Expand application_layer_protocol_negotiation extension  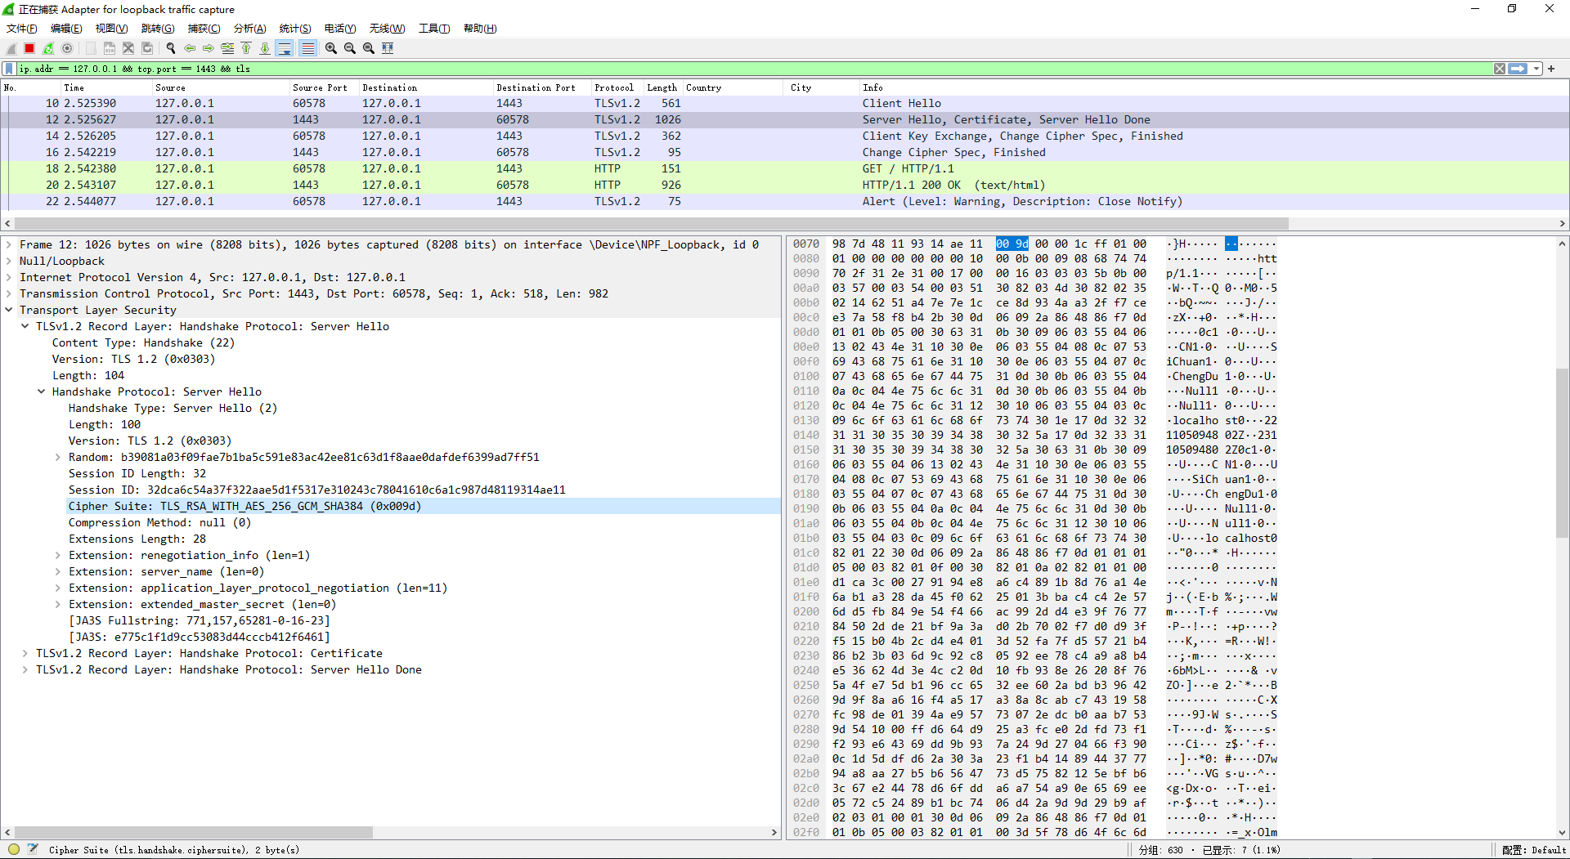pos(58,588)
